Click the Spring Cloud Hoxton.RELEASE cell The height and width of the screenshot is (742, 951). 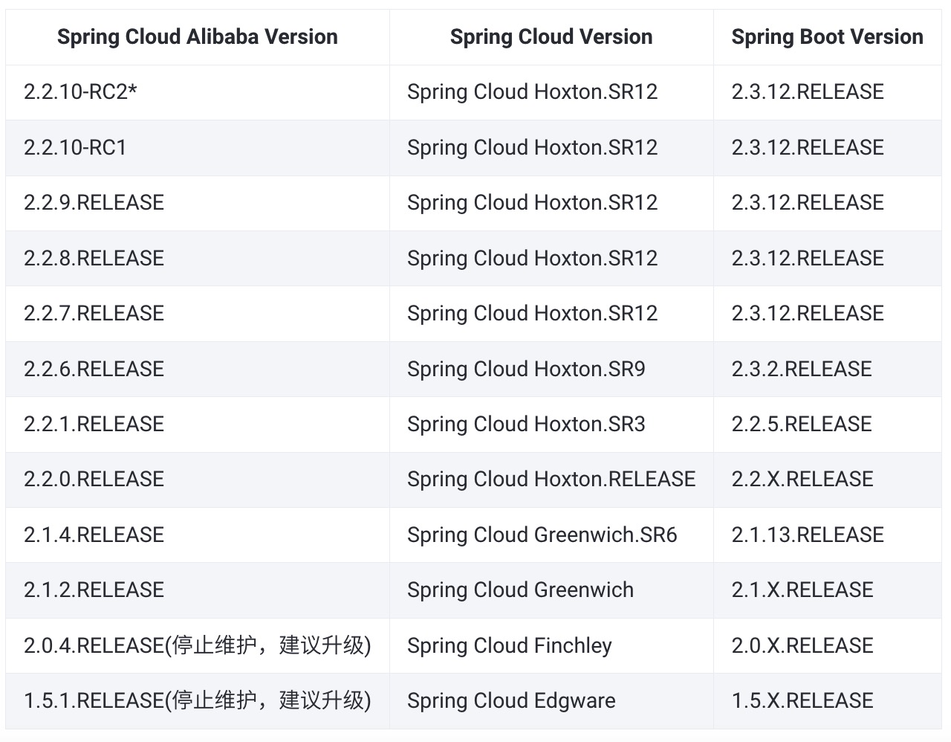tap(551, 480)
